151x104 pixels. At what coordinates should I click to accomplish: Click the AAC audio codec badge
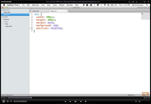pyautogui.click(x=21, y=101)
